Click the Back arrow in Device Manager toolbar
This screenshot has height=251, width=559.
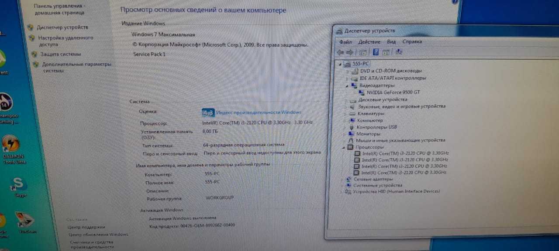click(340, 52)
